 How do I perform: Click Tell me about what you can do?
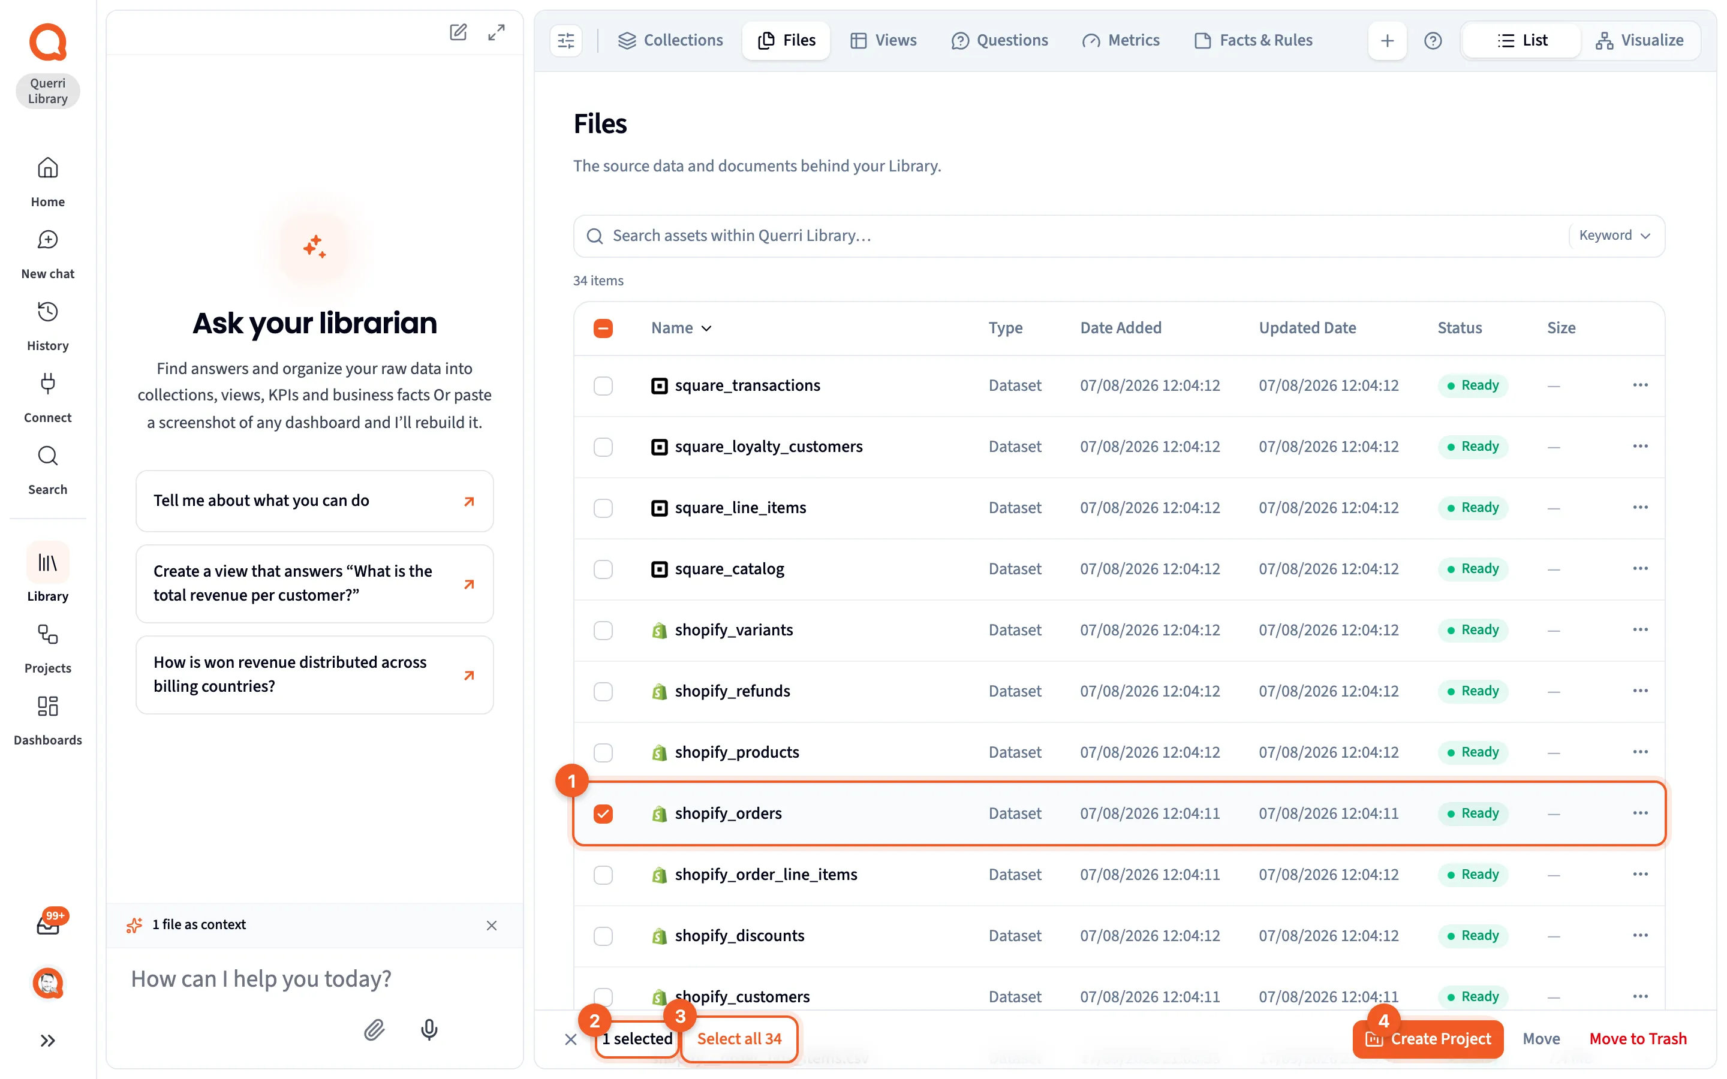click(x=315, y=501)
